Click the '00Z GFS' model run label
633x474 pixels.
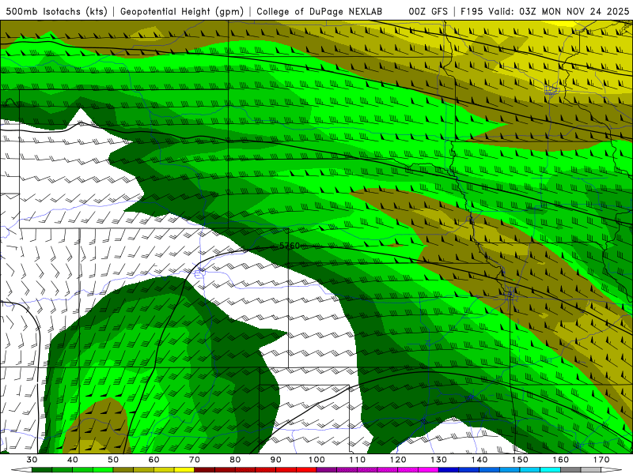coord(428,11)
